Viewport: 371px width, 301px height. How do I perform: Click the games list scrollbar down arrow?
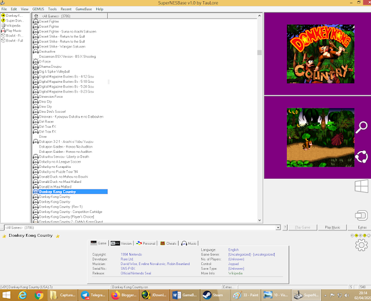tap(260, 220)
